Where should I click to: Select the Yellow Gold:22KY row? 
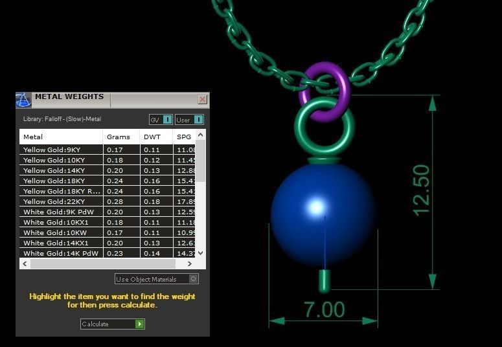(108, 201)
